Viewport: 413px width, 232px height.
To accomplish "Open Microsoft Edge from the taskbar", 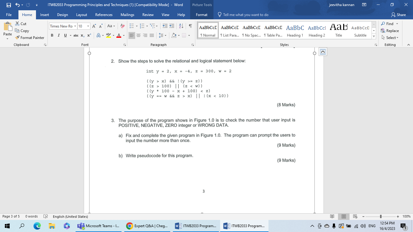I will [37, 226].
